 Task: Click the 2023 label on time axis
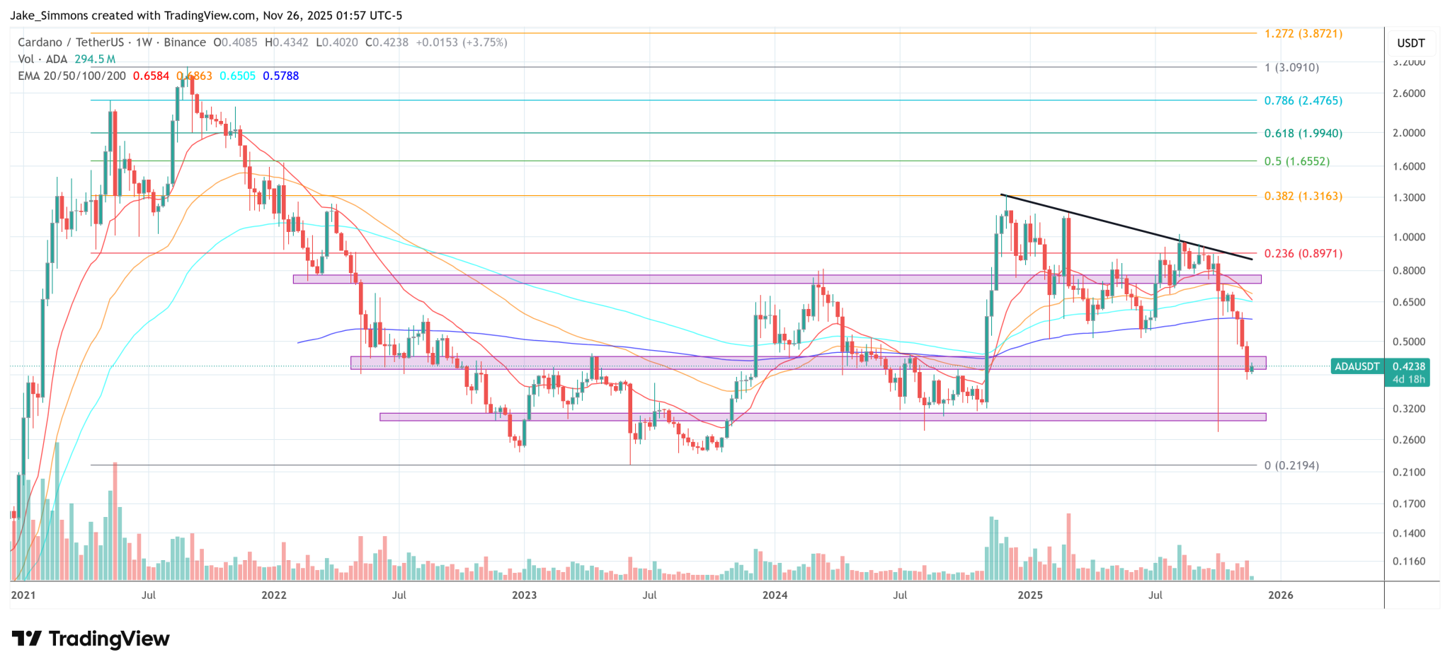point(524,595)
